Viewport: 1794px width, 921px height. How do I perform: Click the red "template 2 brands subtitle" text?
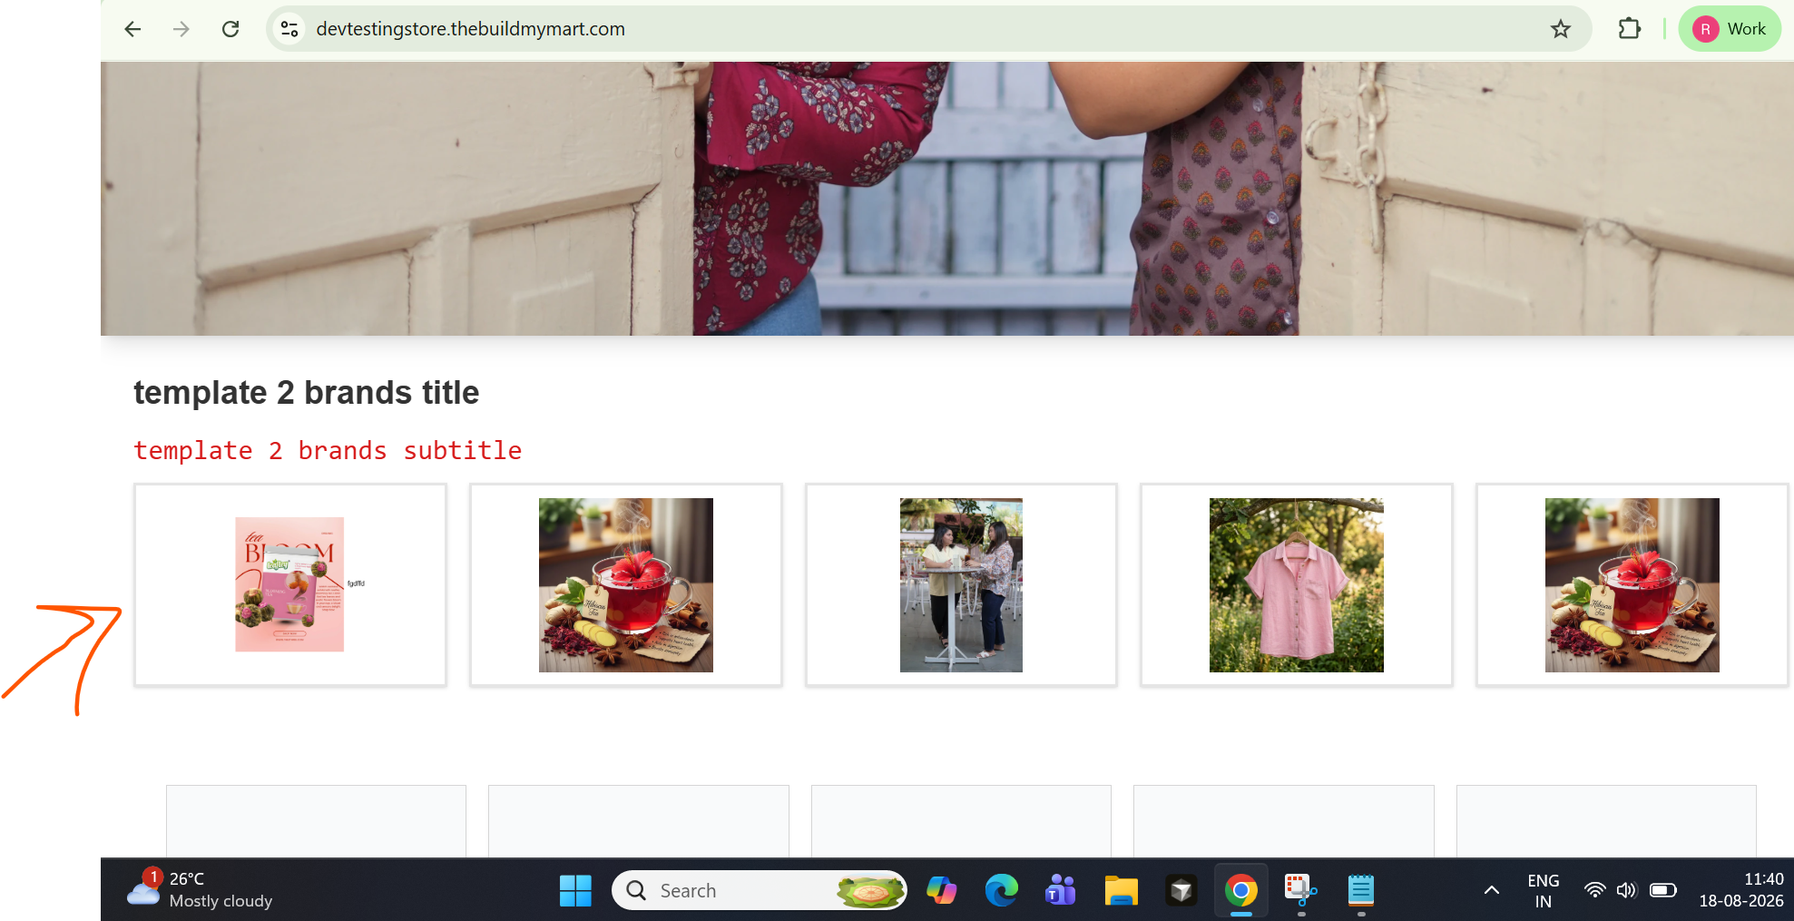pyautogui.click(x=328, y=450)
